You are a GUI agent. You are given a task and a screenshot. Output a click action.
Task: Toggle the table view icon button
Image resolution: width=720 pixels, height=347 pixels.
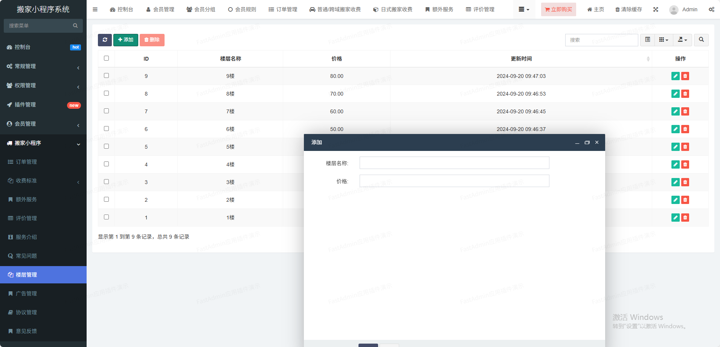pos(647,40)
